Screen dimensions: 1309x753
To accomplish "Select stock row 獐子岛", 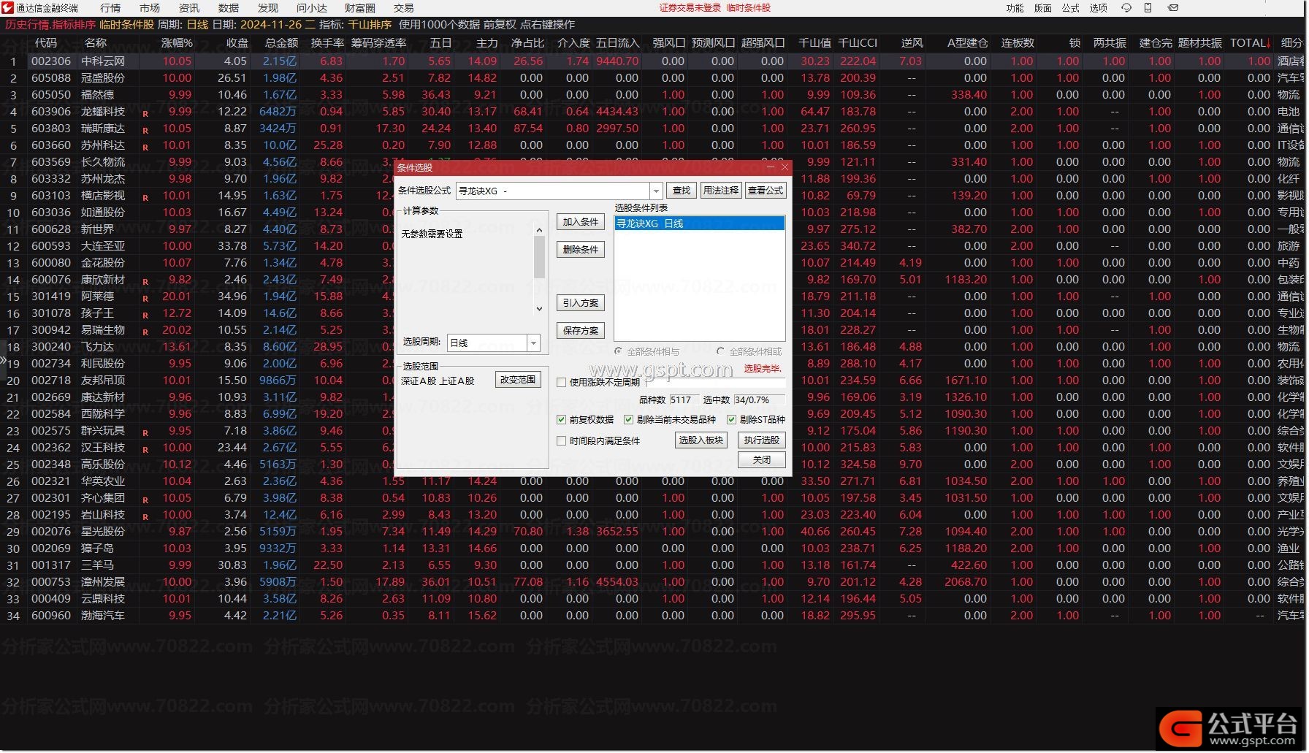I will (654, 548).
